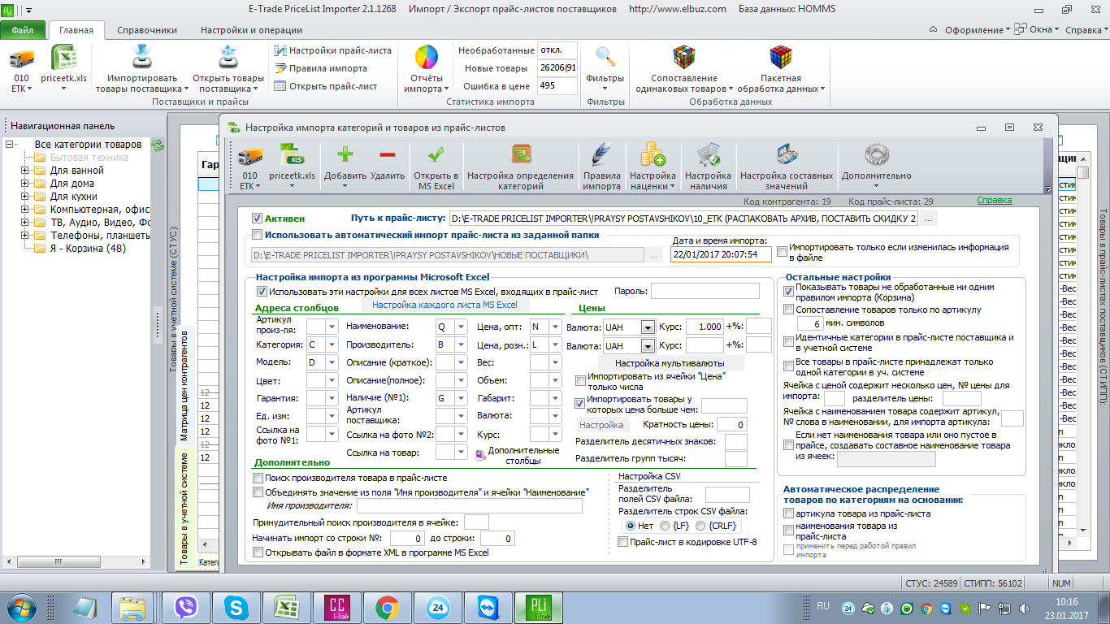The width and height of the screenshot is (1110, 624).
Task: Expand the Для кухни tree node
Action: 25,197
